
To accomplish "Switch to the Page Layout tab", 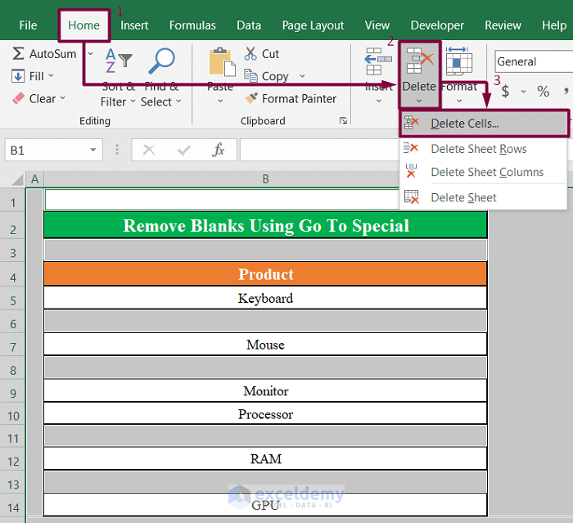I will (313, 25).
